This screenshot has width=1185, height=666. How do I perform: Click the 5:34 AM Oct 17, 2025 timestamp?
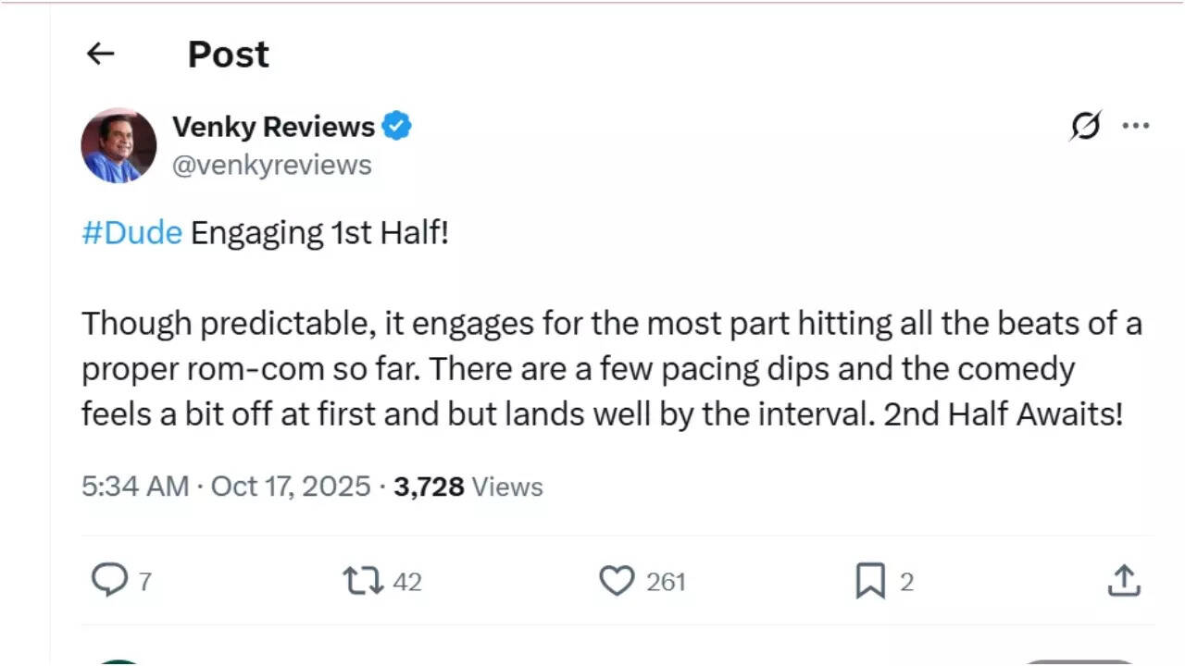pyautogui.click(x=226, y=487)
